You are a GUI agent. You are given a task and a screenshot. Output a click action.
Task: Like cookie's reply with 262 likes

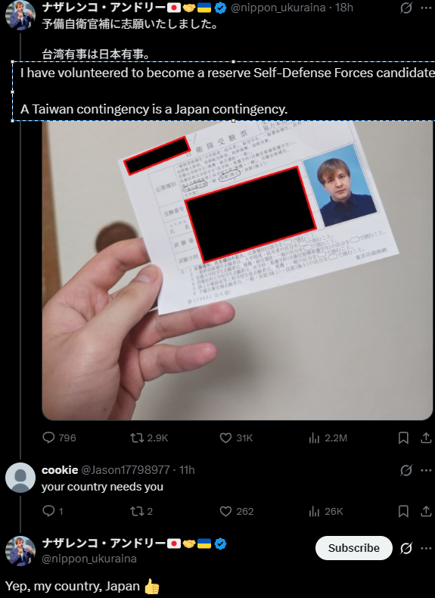click(x=236, y=511)
